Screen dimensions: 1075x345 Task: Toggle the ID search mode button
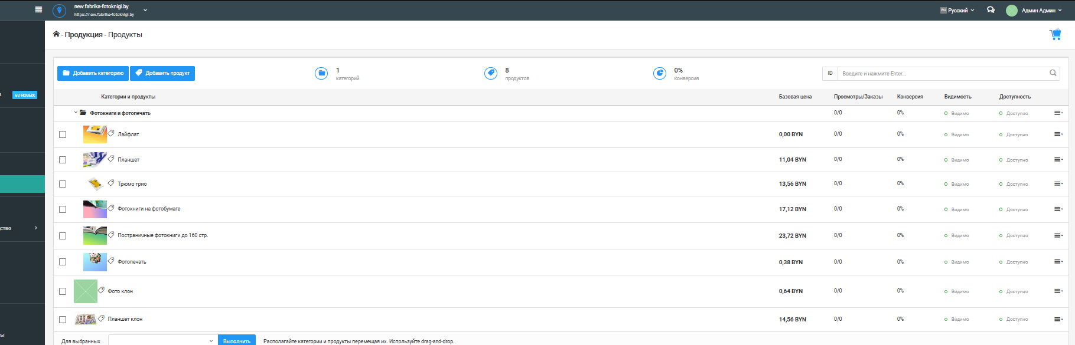(x=830, y=74)
